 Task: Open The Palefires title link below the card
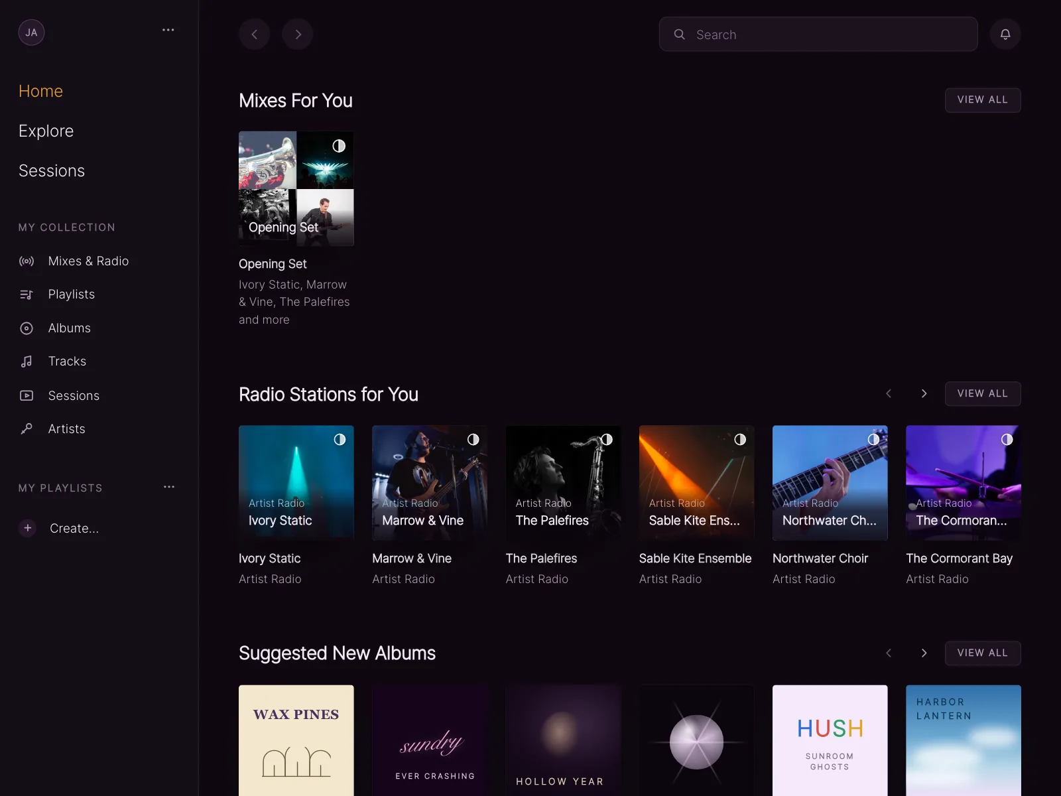click(541, 559)
